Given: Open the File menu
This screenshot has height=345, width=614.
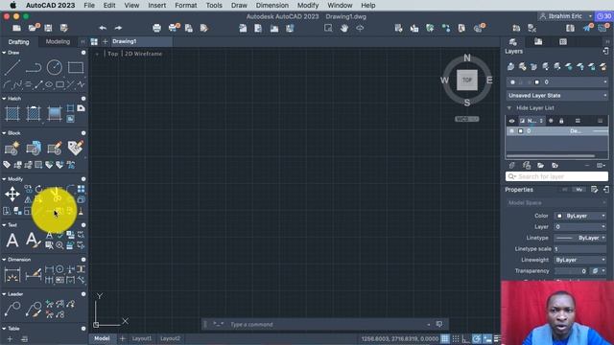Looking at the screenshot, I should [89, 6].
